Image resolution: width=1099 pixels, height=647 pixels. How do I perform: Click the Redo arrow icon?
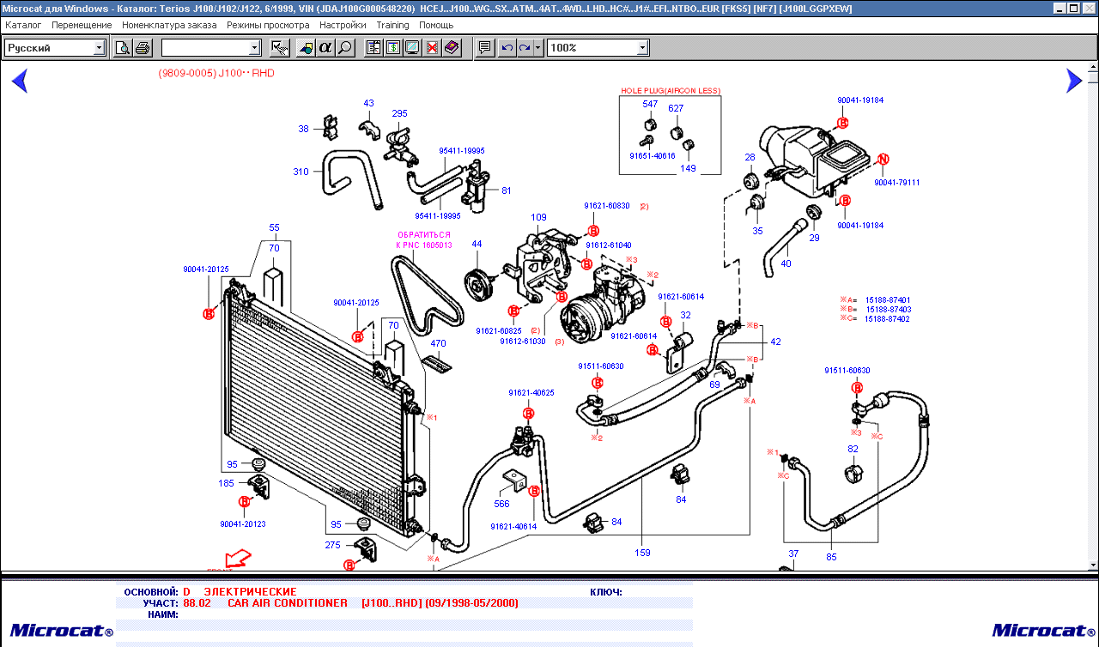tap(525, 47)
